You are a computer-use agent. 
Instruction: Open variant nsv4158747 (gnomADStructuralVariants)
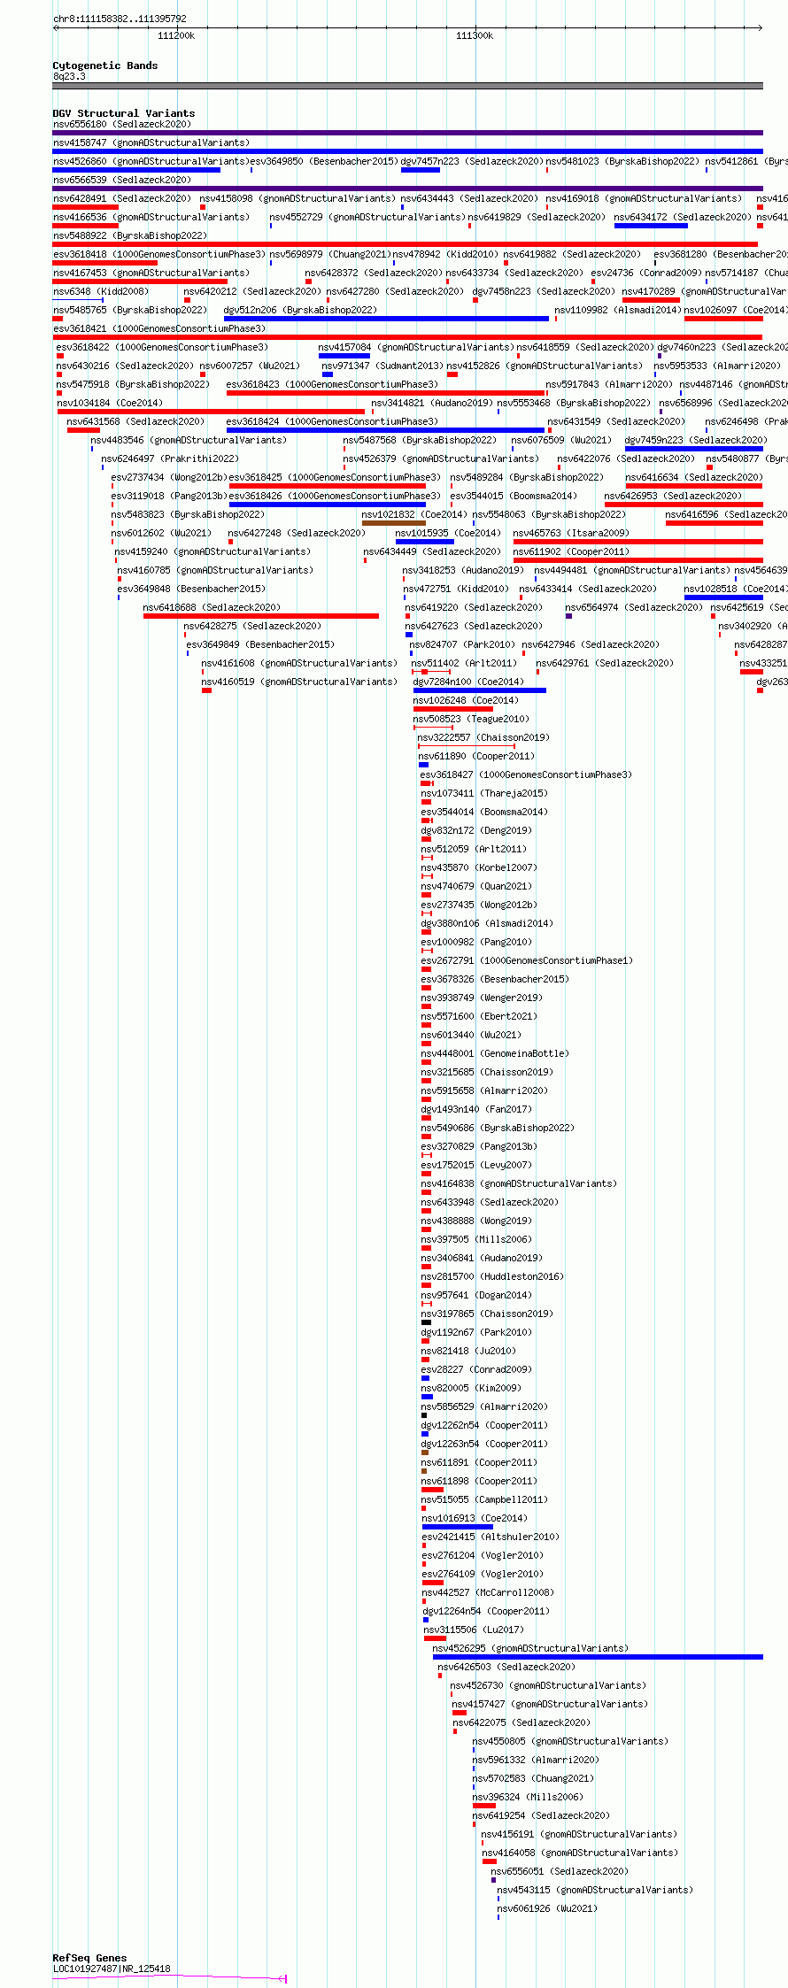click(151, 143)
